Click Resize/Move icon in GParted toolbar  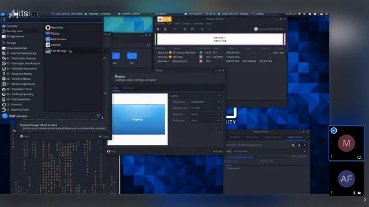(x=175, y=29)
